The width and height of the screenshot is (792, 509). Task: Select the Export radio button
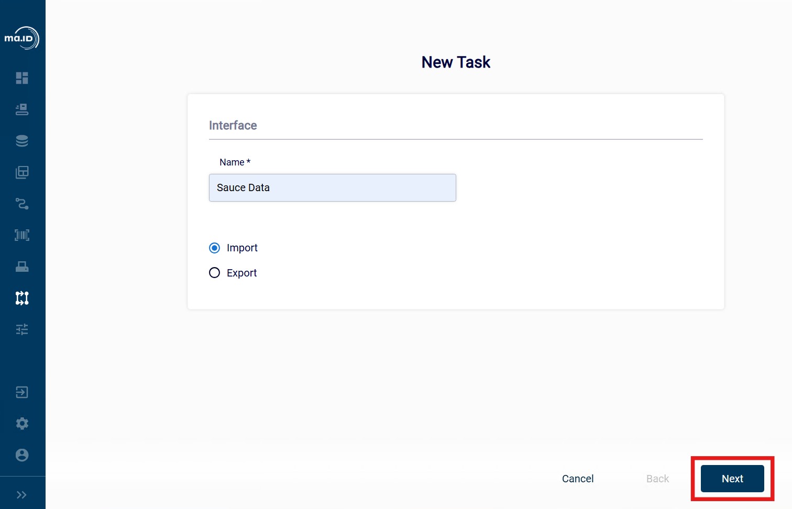[x=214, y=273]
